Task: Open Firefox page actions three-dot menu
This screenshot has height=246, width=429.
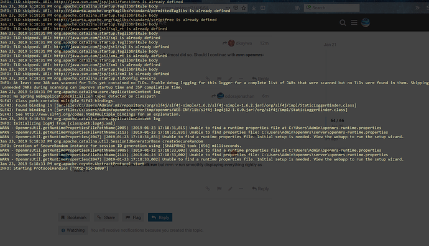Action: pyautogui.click(x=228, y=8)
